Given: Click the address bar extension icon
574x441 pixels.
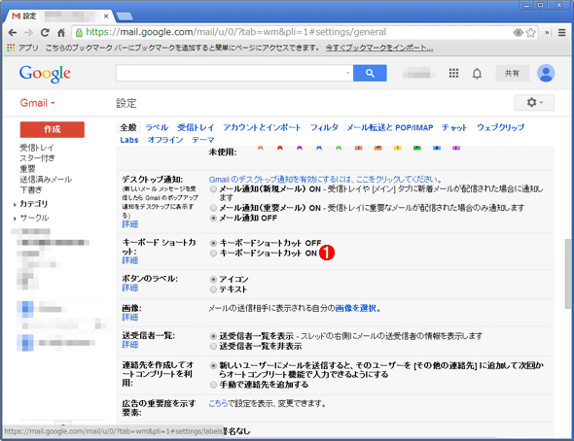Looking at the screenshot, I should [518, 32].
